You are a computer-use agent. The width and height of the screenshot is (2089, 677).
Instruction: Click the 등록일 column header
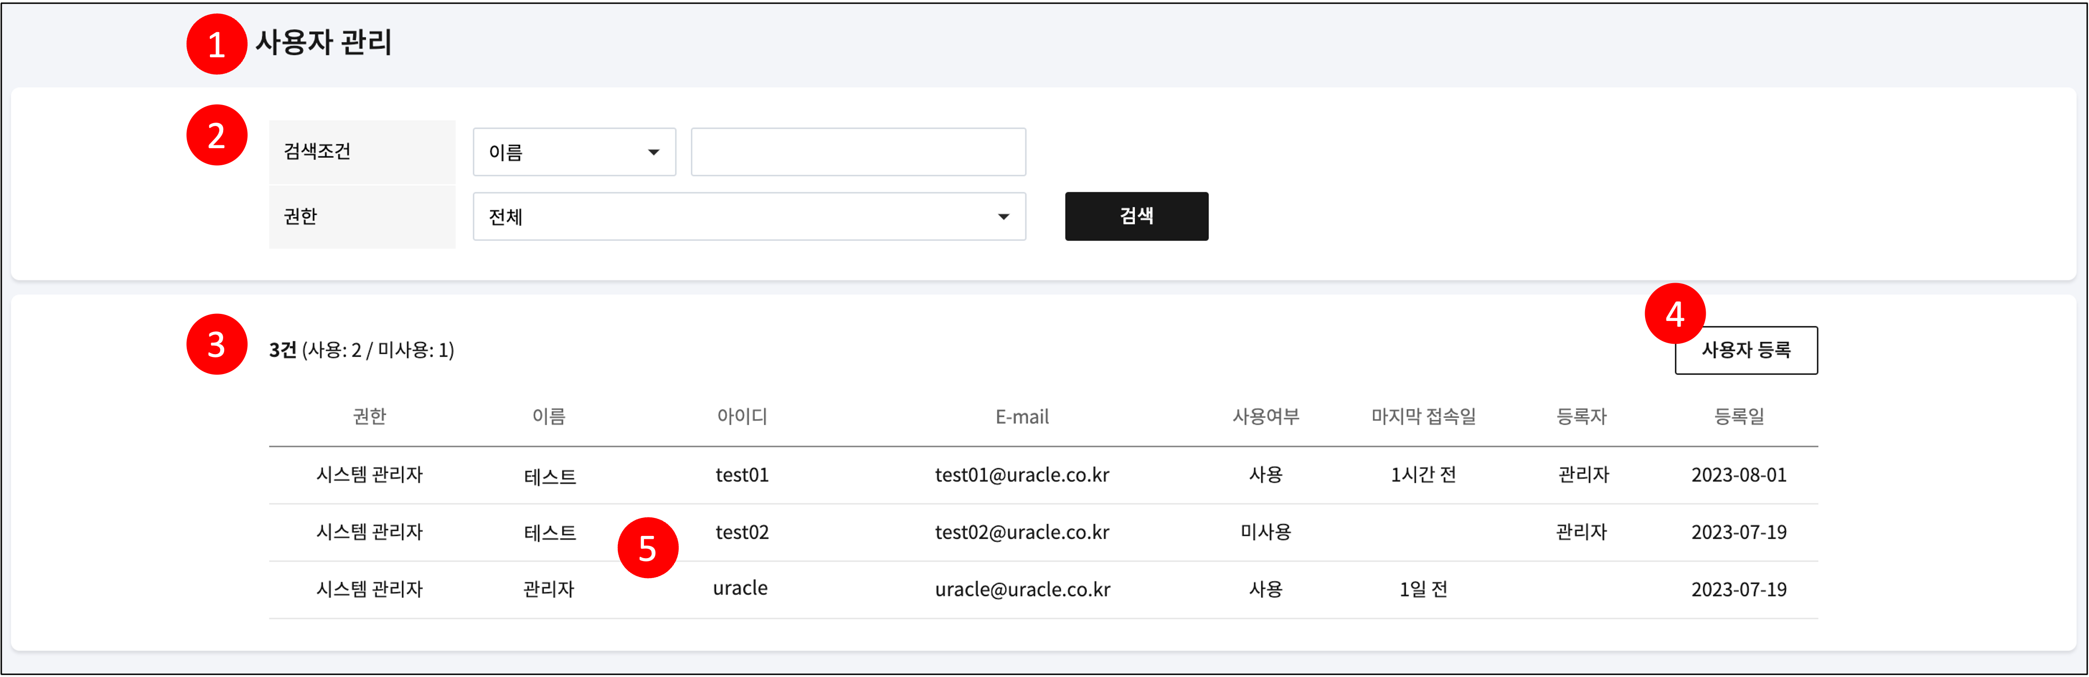(1738, 417)
